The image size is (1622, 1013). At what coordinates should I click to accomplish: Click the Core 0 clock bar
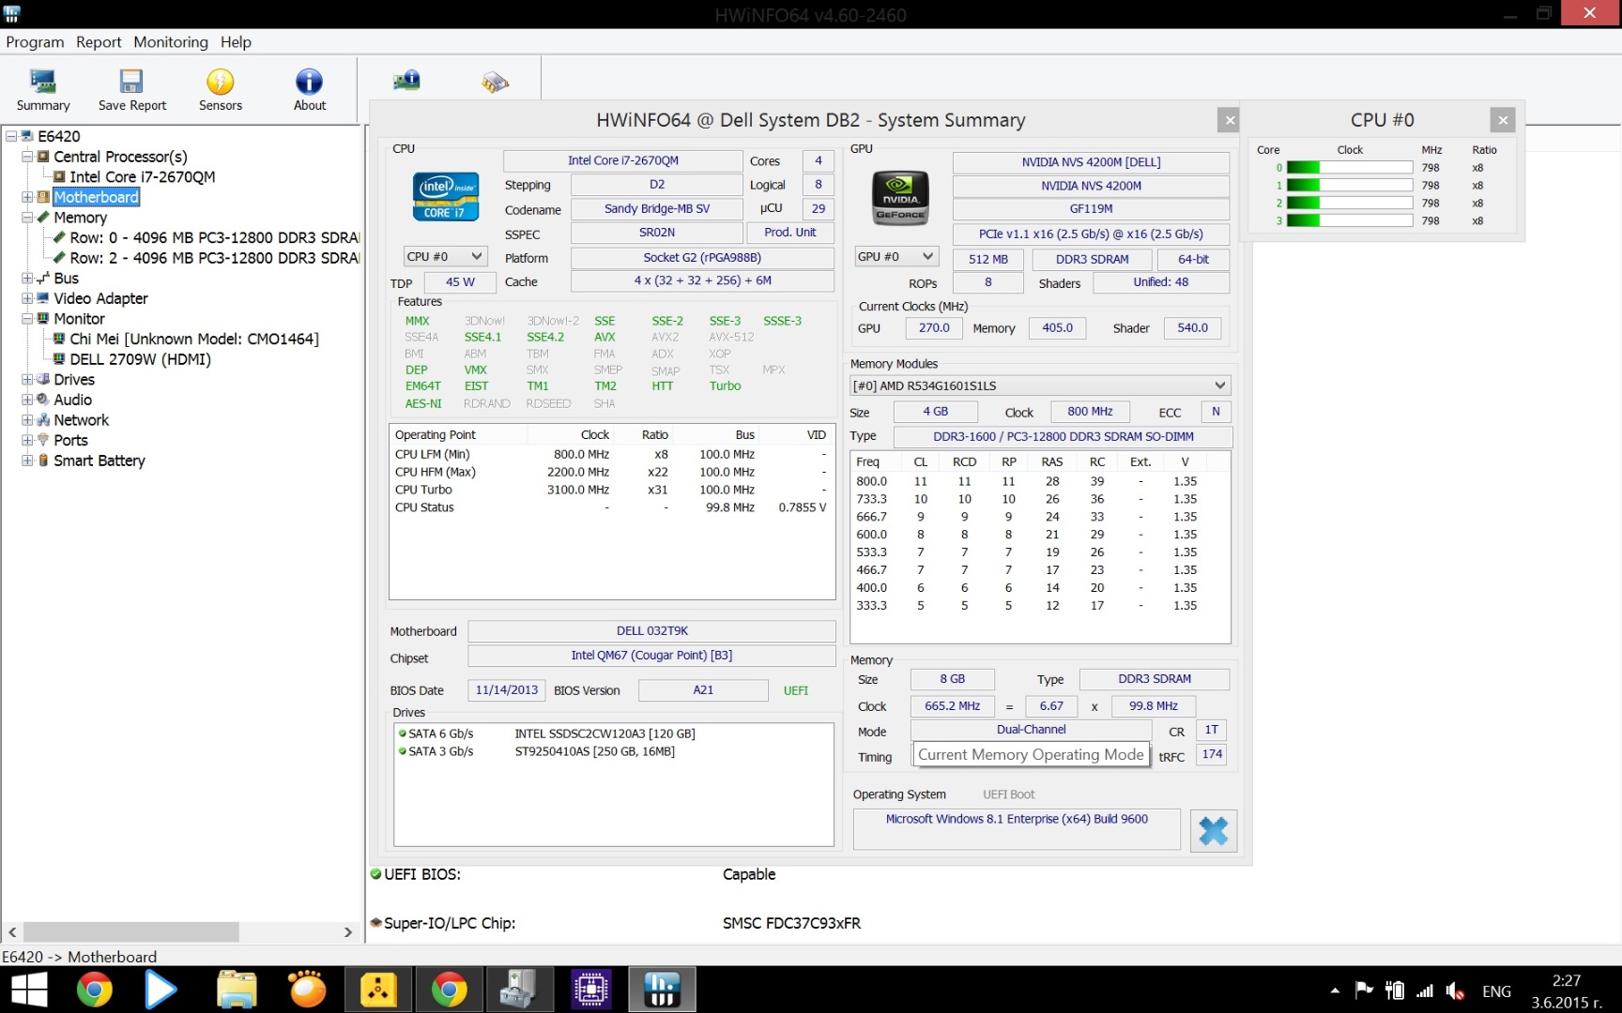click(1350, 168)
